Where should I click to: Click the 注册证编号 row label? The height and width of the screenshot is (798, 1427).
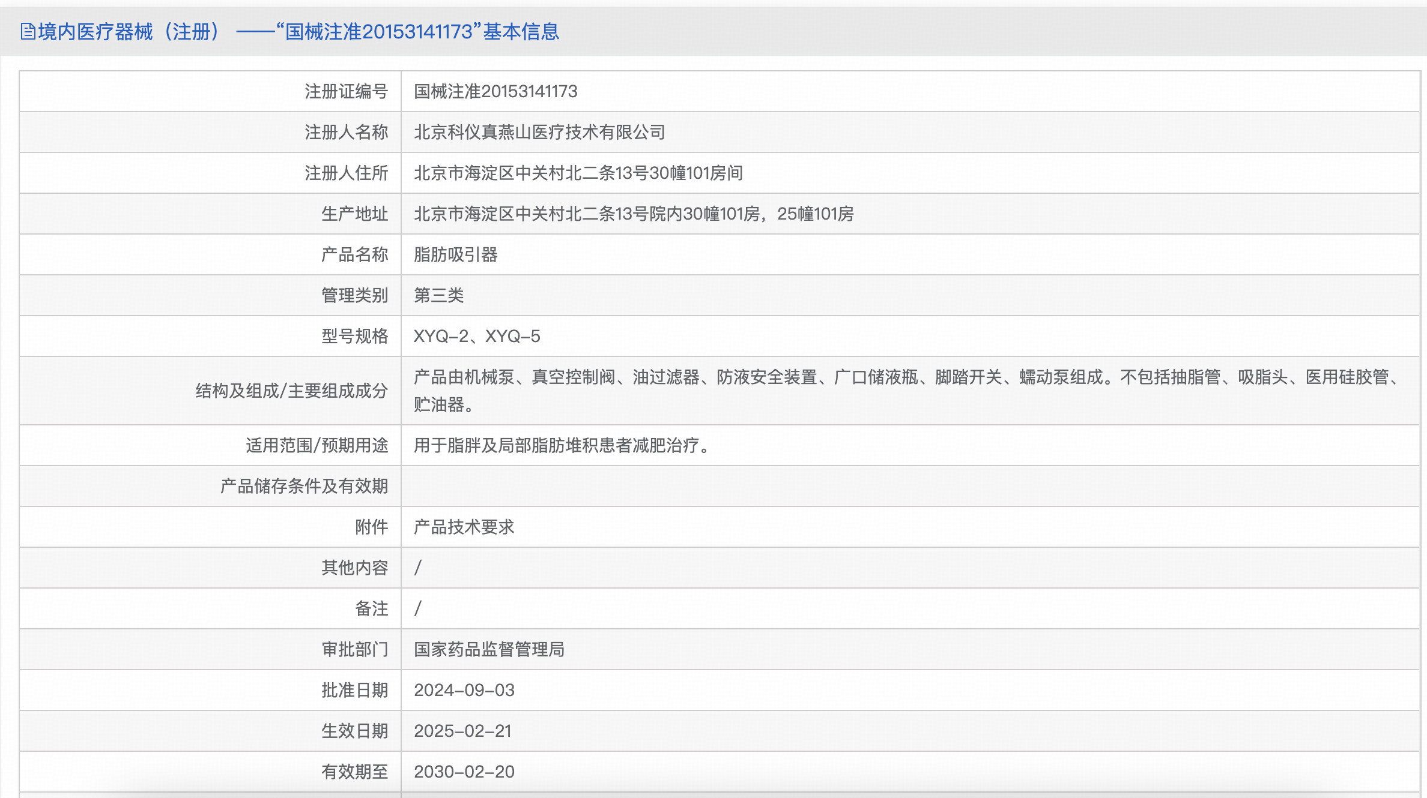(x=346, y=91)
